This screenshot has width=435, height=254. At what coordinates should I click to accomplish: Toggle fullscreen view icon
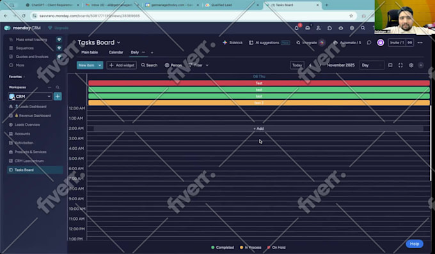[x=400, y=65]
